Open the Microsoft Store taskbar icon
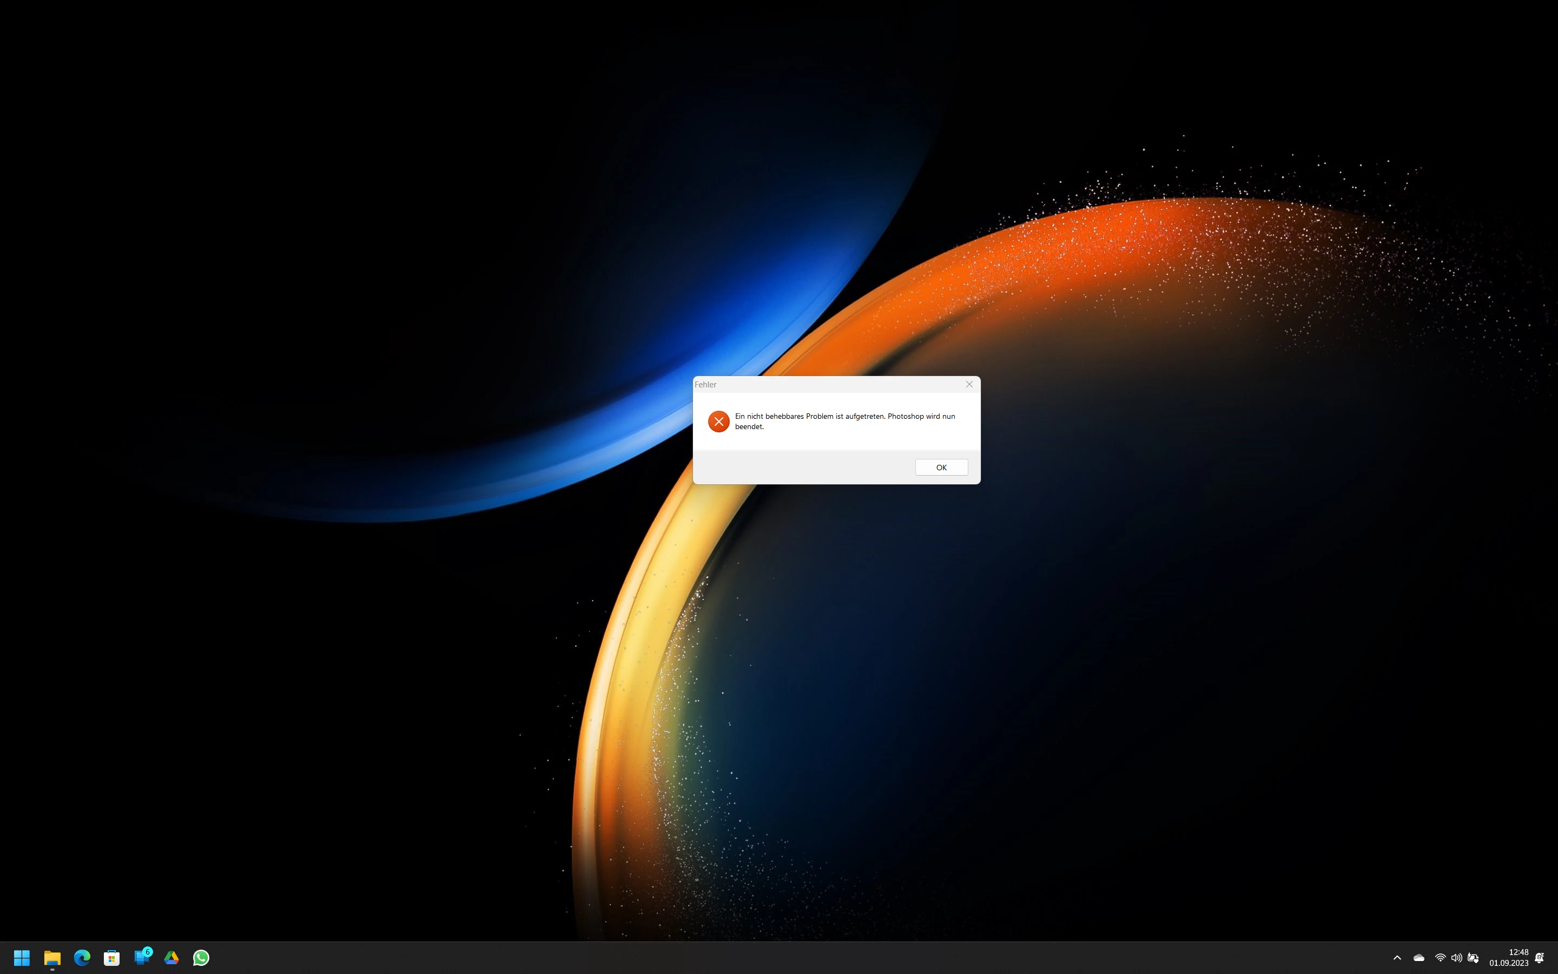 (x=112, y=957)
